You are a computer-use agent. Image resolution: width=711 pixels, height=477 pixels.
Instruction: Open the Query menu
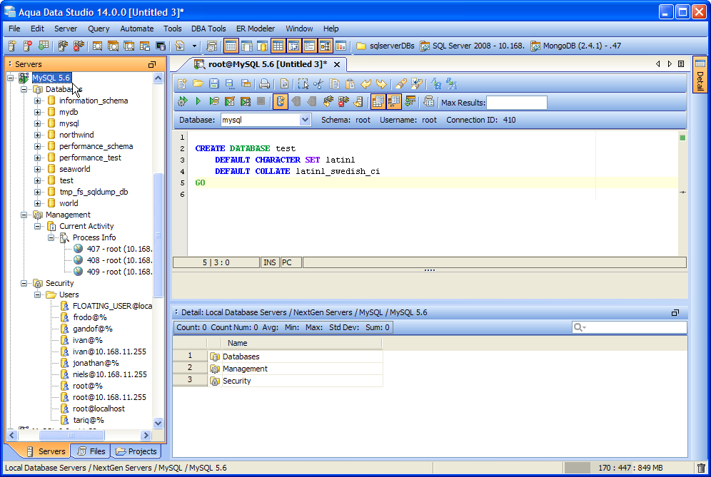99,29
